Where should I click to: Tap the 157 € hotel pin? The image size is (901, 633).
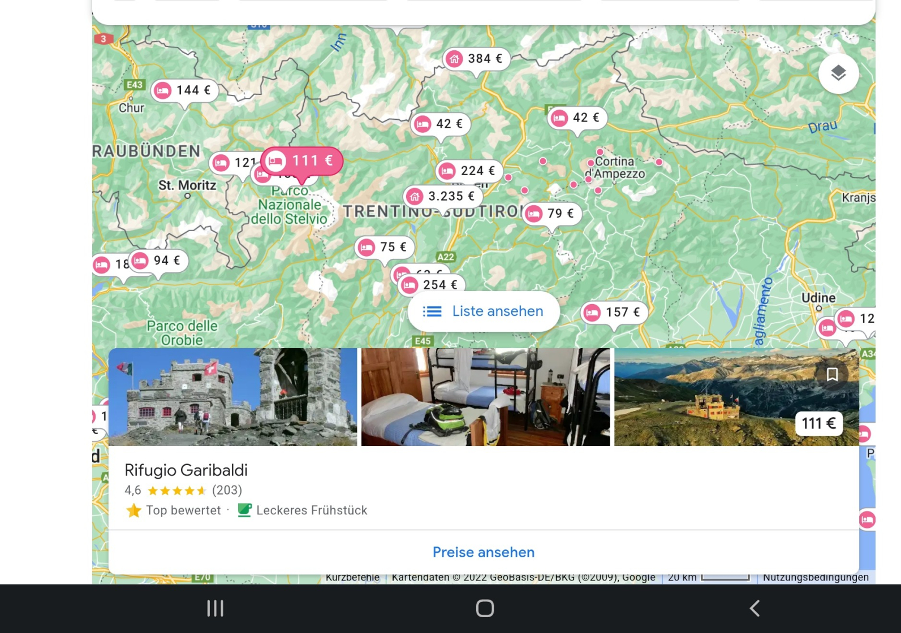614,313
